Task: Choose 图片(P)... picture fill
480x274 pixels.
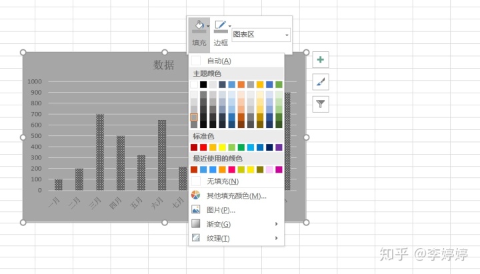Action: pos(236,210)
